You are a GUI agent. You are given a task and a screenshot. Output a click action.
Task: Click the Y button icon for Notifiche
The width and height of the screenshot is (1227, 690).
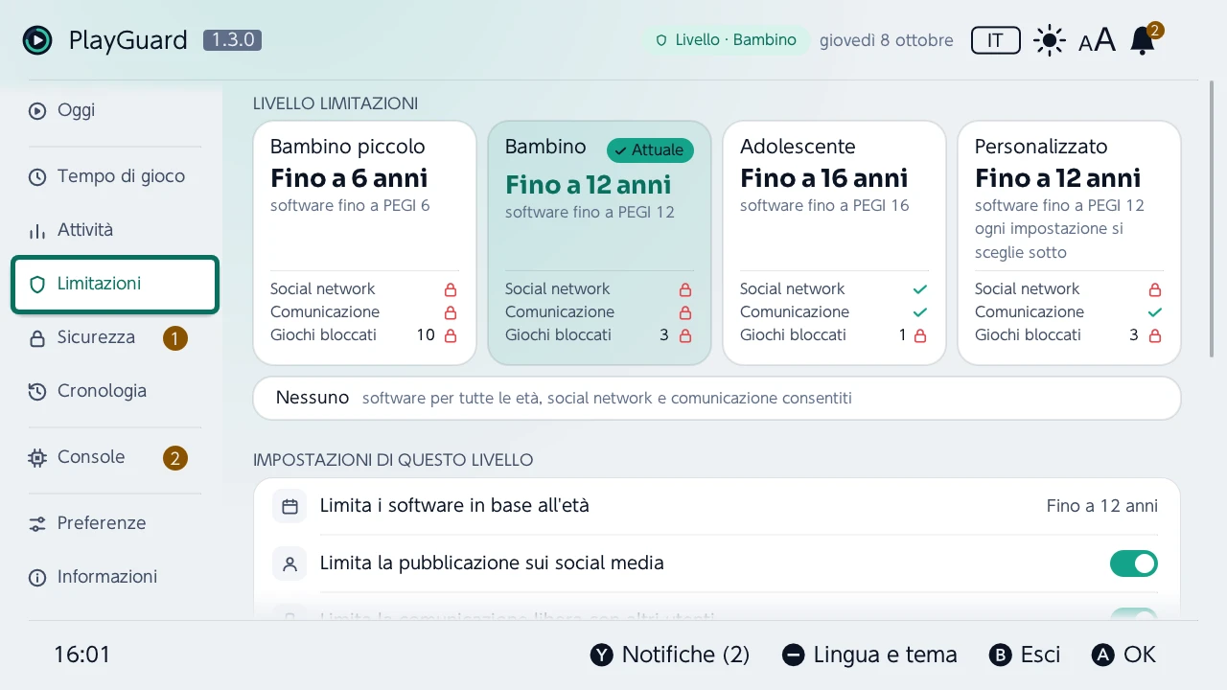click(601, 655)
